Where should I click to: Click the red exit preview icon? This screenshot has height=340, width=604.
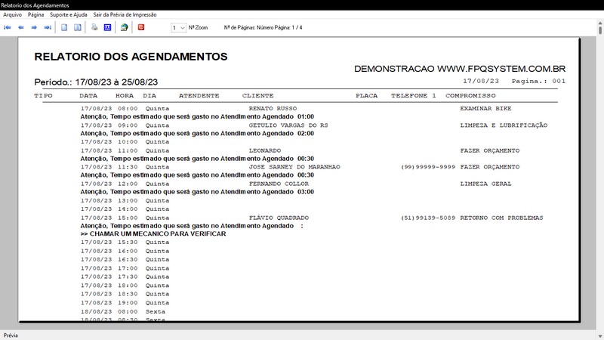point(141,27)
